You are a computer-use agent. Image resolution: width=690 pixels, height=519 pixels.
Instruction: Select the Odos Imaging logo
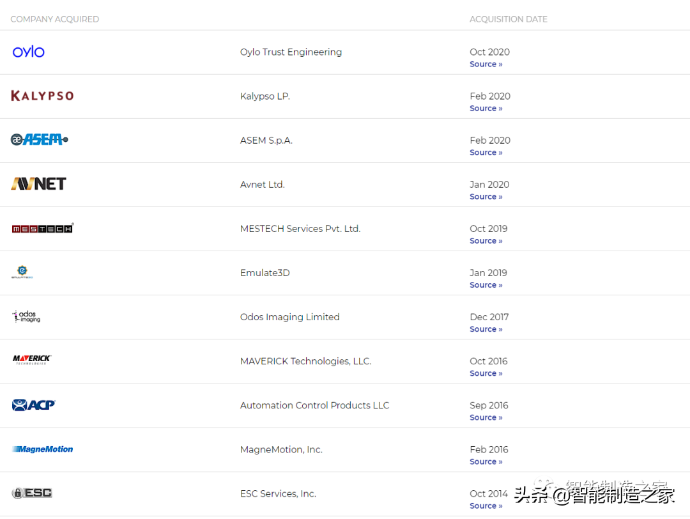[x=27, y=316]
